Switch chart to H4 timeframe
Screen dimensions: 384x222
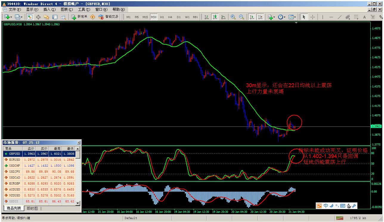point(170,17)
